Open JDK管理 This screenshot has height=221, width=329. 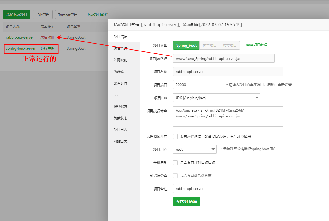coord(42,14)
